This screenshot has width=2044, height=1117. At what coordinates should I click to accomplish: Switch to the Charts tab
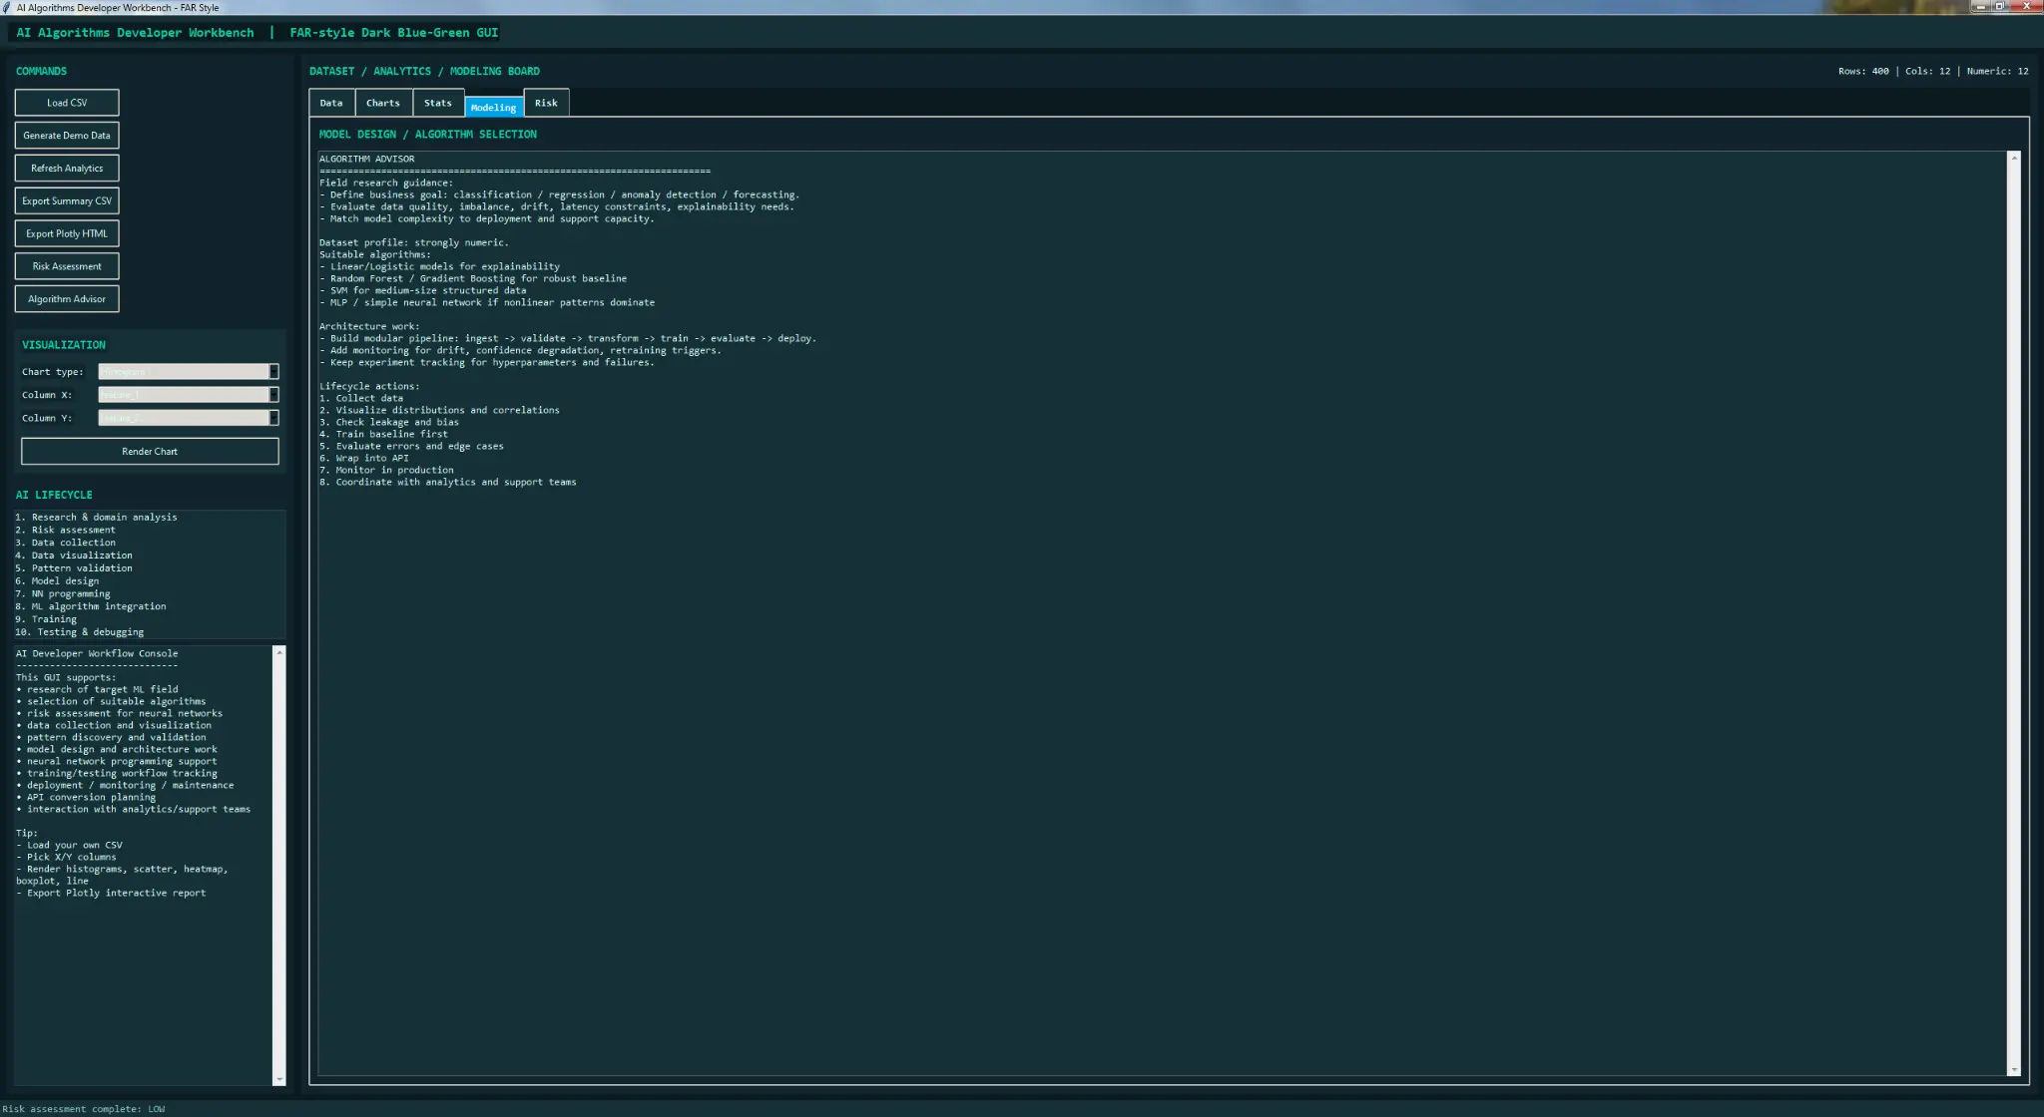tap(383, 104)
